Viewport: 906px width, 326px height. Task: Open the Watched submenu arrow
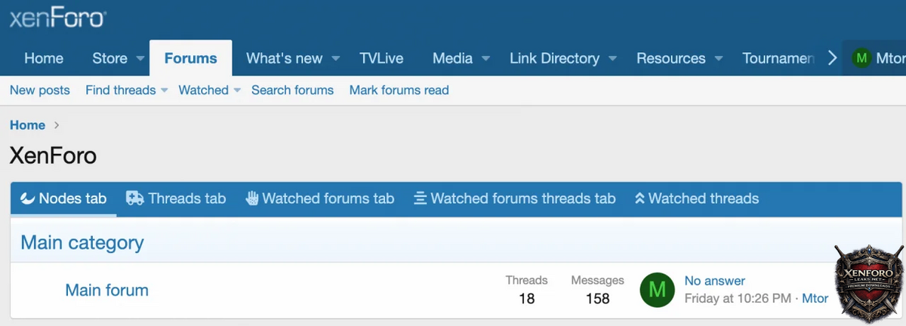tap(237, 91)
